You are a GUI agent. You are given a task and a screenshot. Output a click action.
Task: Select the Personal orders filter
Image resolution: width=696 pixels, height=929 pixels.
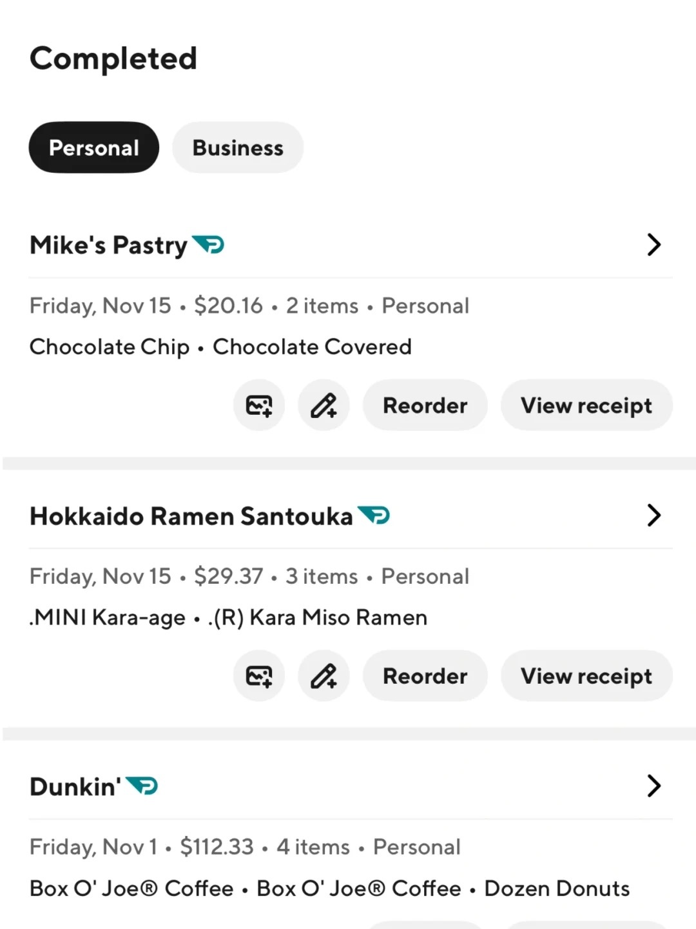coord(94,148)
